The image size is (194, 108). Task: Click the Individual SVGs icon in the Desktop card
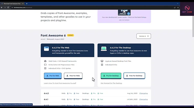(102, 65)
